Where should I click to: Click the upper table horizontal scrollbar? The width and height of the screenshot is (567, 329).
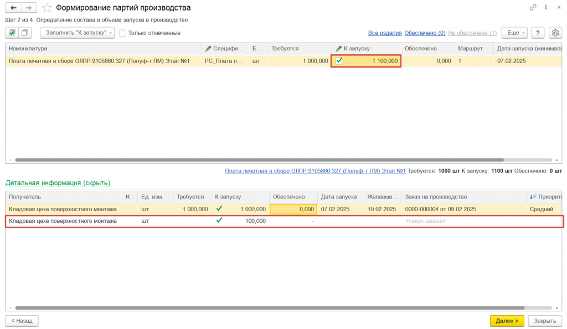[x=259, y=160]
